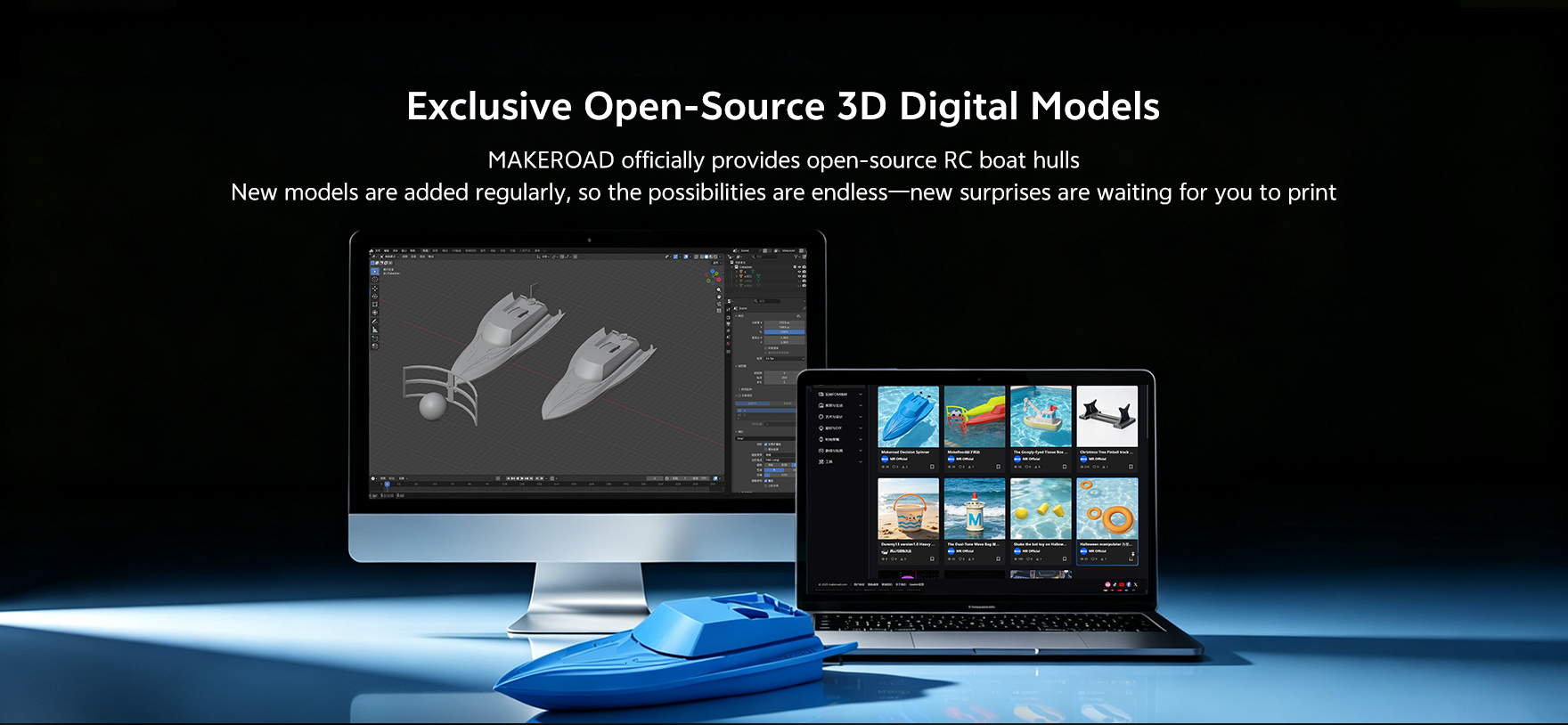Image resolution: width=1568 pixels, height=725 pixels.
Task: Bookmark the Makeroad Decision Spinner card
Action: [x=933, y=467]
